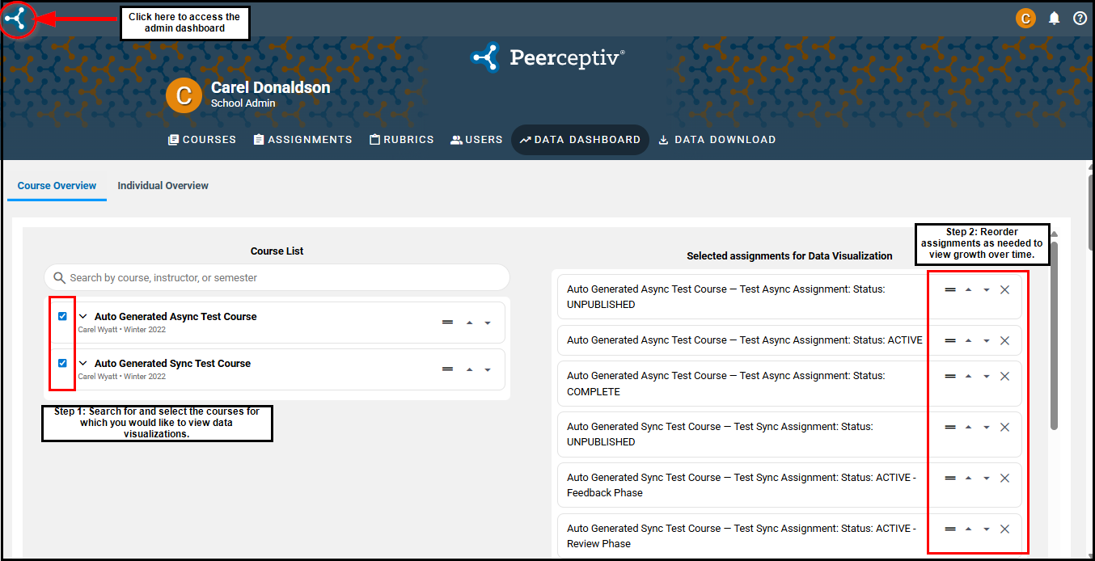
Task: Go to the Rubrics section
Action: click(x=401, y=140)
